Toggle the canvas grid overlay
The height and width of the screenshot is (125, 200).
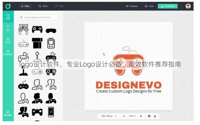149,116
